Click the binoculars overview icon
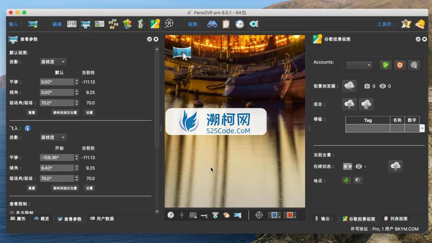The width and height of the screenshot is (432, 243). point(212,24)
